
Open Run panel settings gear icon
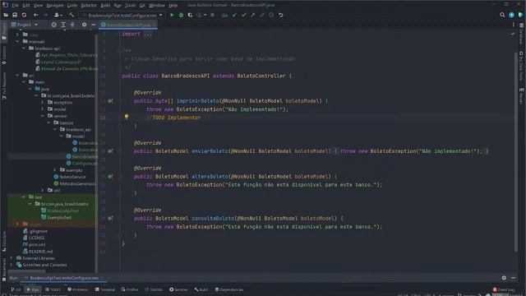(x=504, y=278)
